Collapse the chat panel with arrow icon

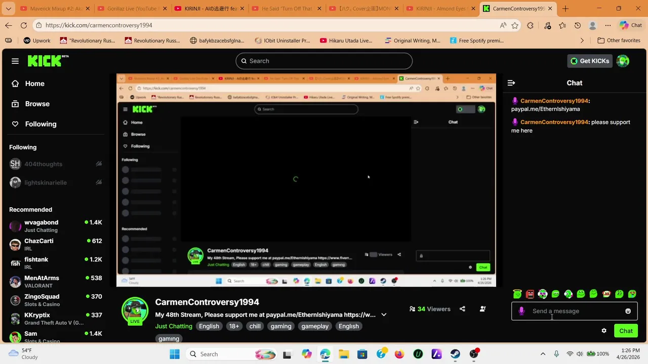511,83
